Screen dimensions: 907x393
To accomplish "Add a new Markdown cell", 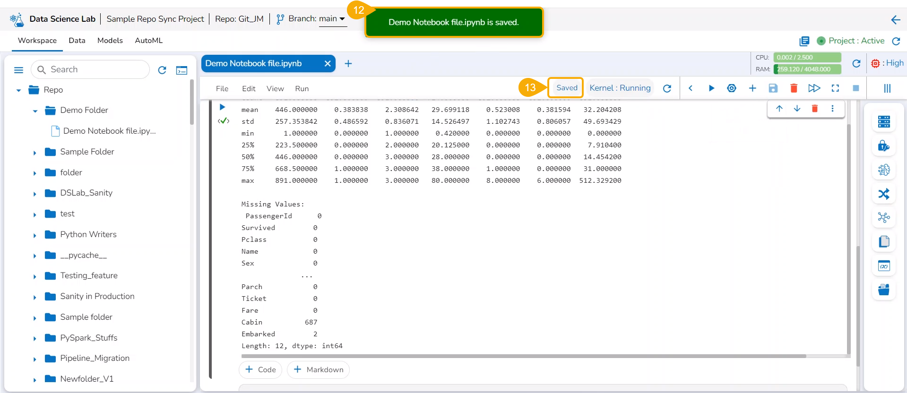I will coord(318,369).
